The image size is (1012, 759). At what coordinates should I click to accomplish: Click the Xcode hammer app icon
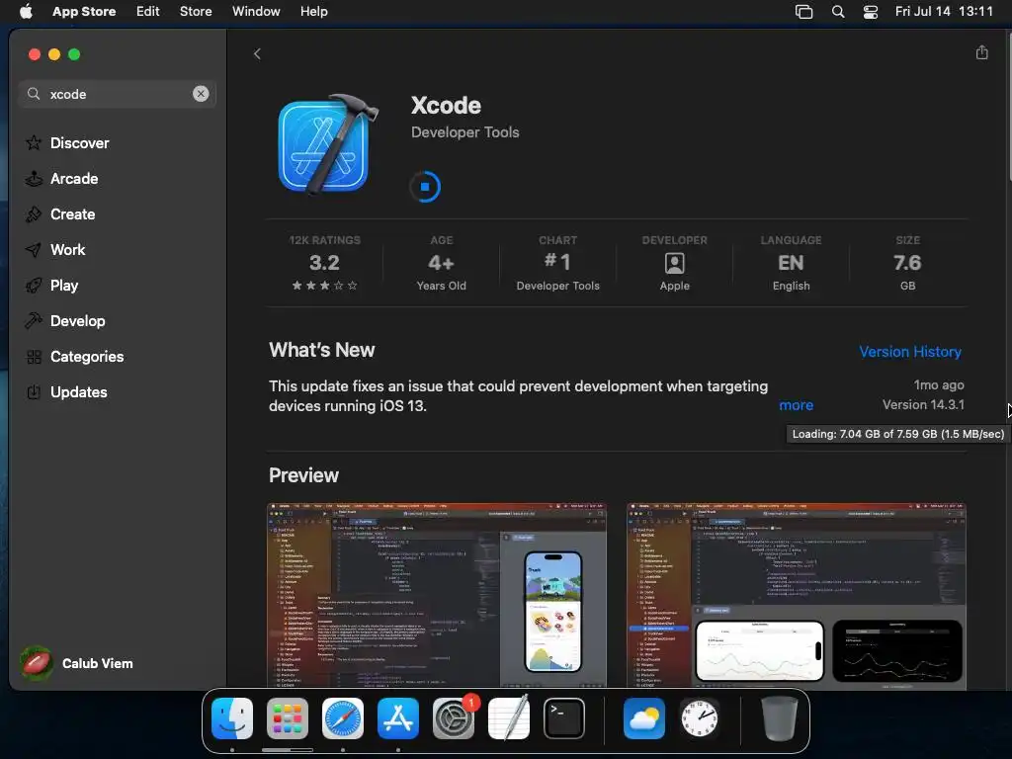pyautogui.click(x=326, y=145)
